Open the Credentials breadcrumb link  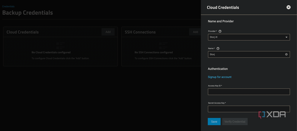(8, 6)
